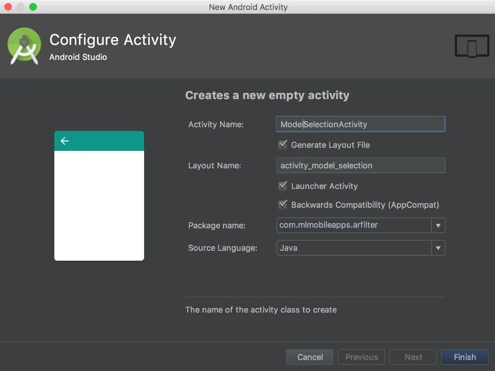Click the Activity Name text field

[x=360, y=124]
